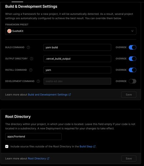Uncheck Include source files outside Root Directory
This screenshot has width=144, height=166.
(7, 147)
